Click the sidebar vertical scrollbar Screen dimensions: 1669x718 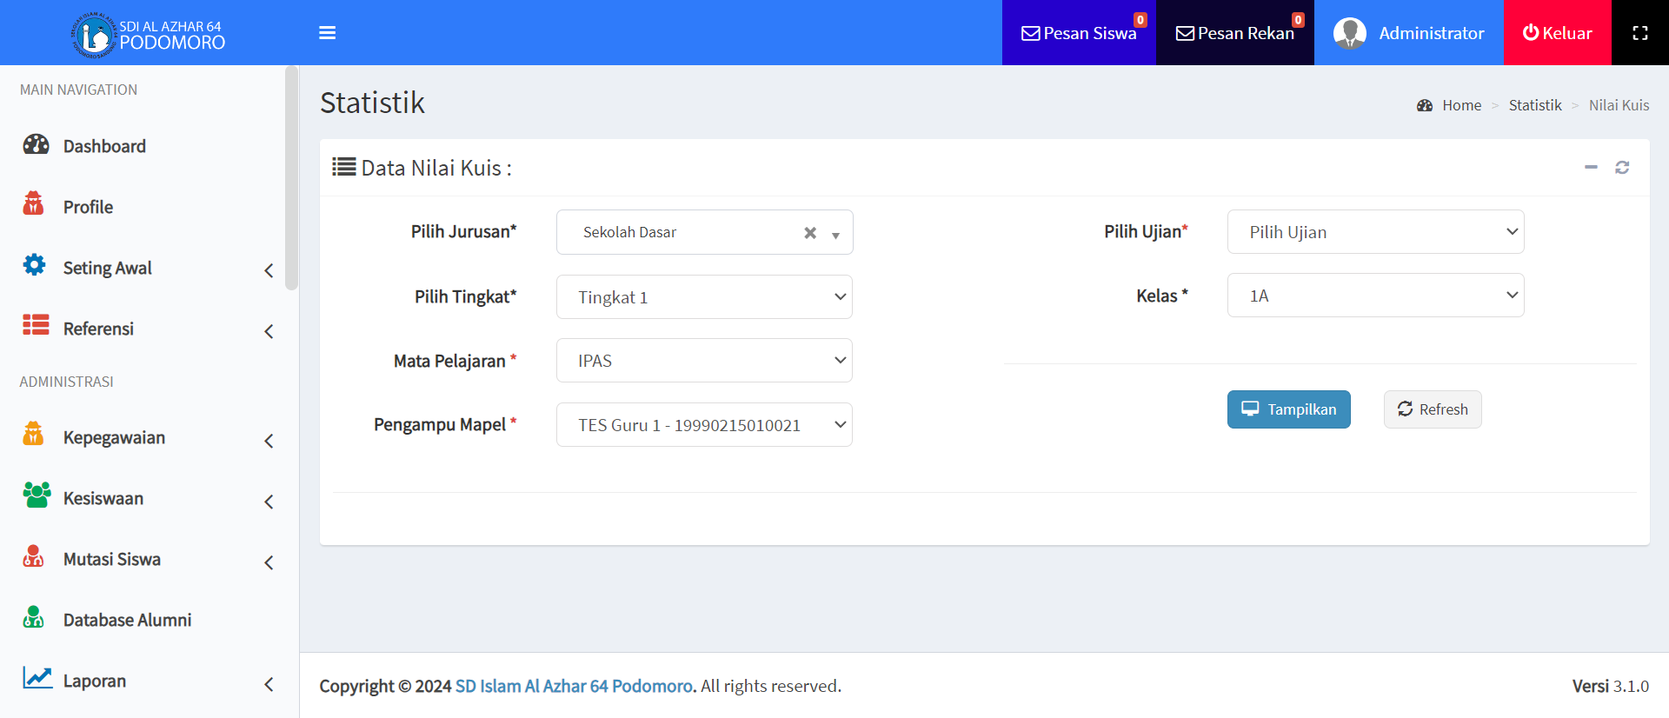[291, 178]
